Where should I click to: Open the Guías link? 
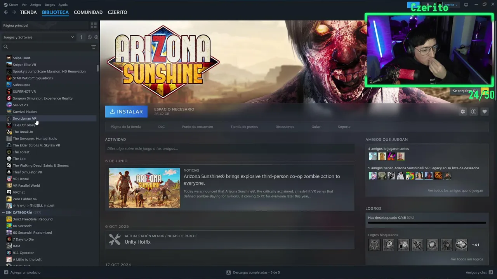click(x=316, y=127)
